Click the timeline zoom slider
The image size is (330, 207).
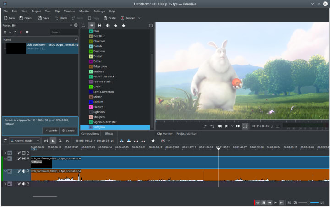309,202
